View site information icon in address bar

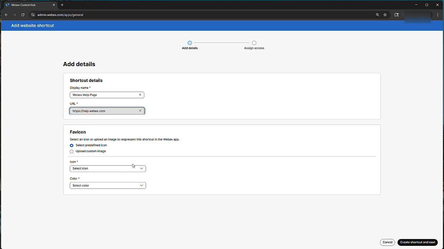[33, 15]
